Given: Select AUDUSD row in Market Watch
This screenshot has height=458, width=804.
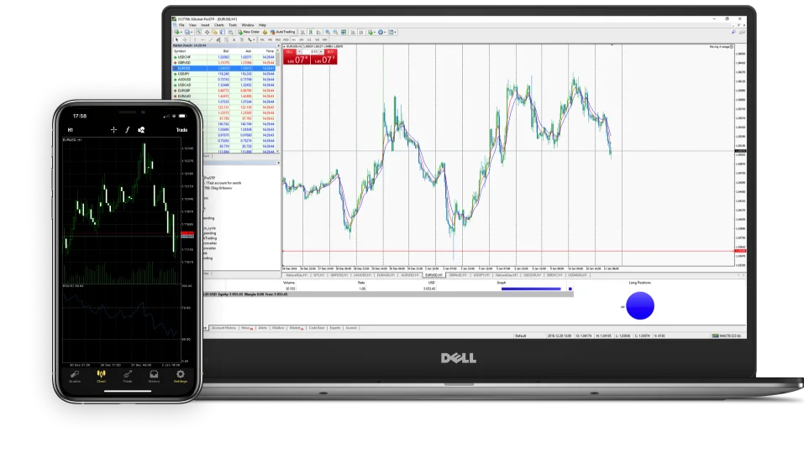Looking at the screenshot, I should [x=225, y=80].
